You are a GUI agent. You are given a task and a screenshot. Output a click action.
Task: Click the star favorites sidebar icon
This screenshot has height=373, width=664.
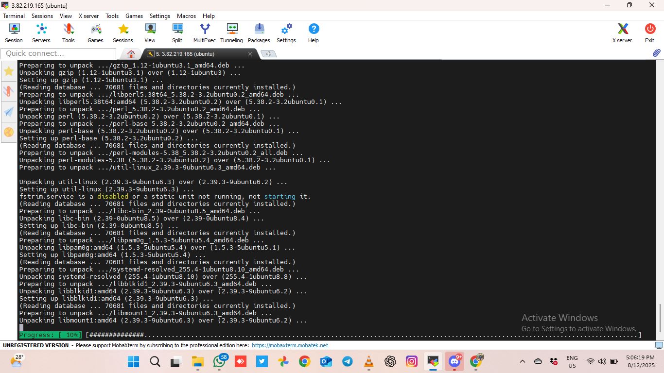pos(9,71)
